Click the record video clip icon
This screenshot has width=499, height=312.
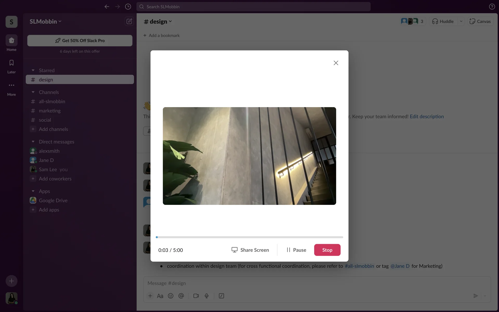click(196, 296)
